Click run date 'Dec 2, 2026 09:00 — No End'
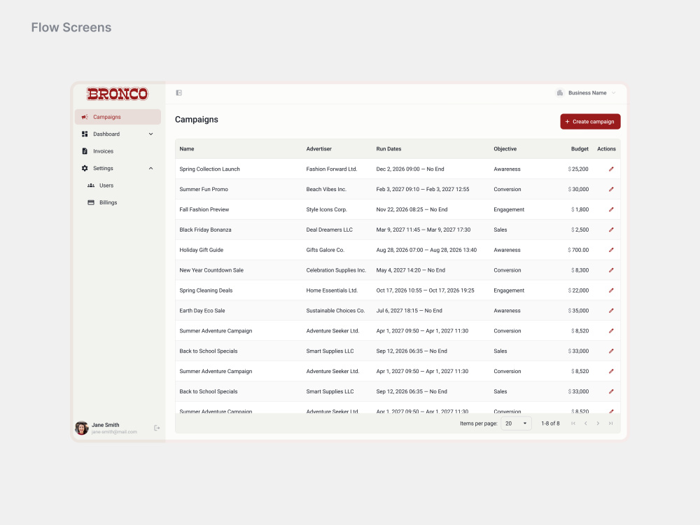700x525 pixels. (409, 169)
